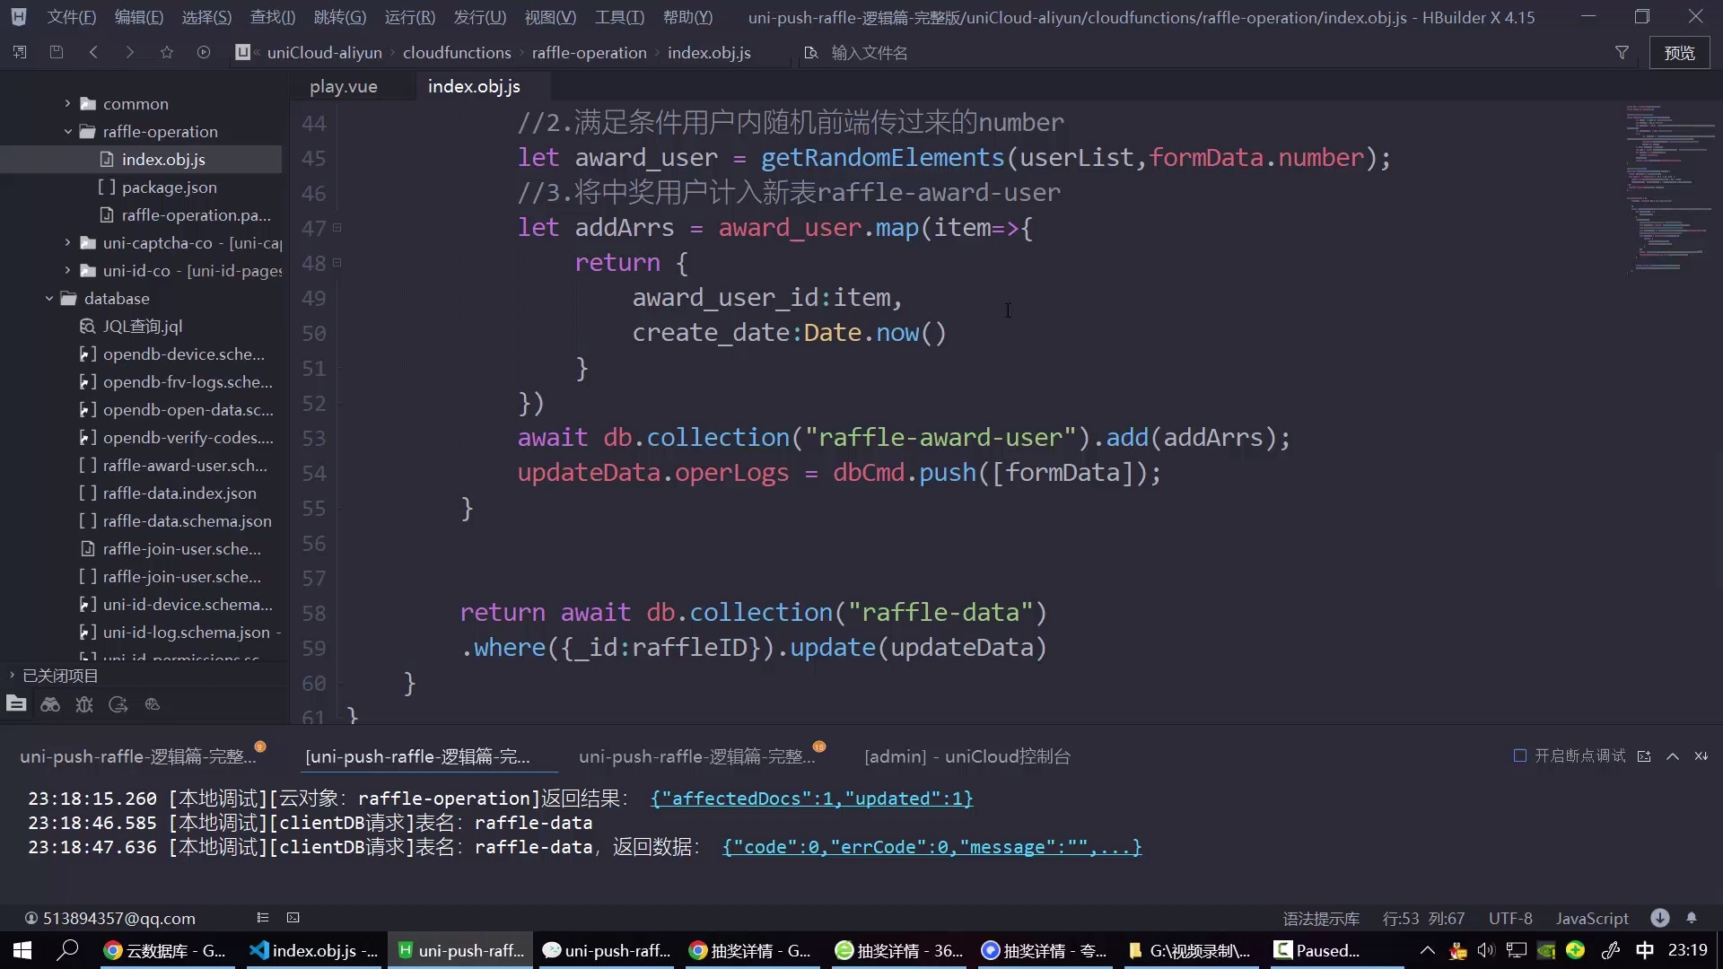Click the 输入文件名 file name search field

tap(869, 53)
